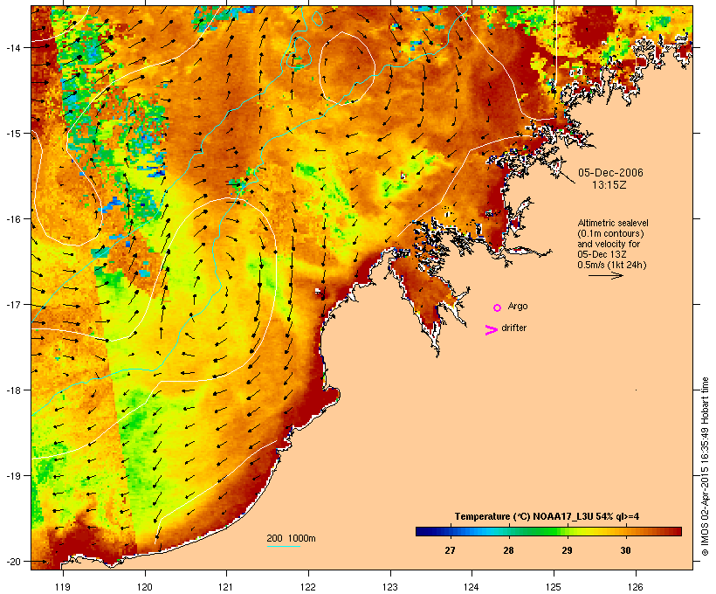
Task: Click the -17 latitude axis label
Action: point(13,304)
